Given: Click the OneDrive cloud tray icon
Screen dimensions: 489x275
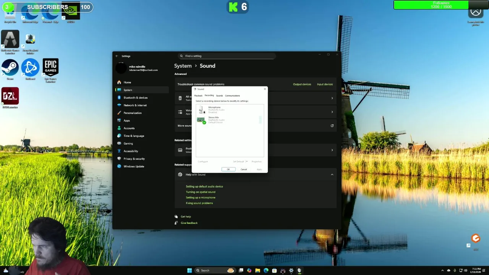Looking at the screenshot, I should point(449,270).
